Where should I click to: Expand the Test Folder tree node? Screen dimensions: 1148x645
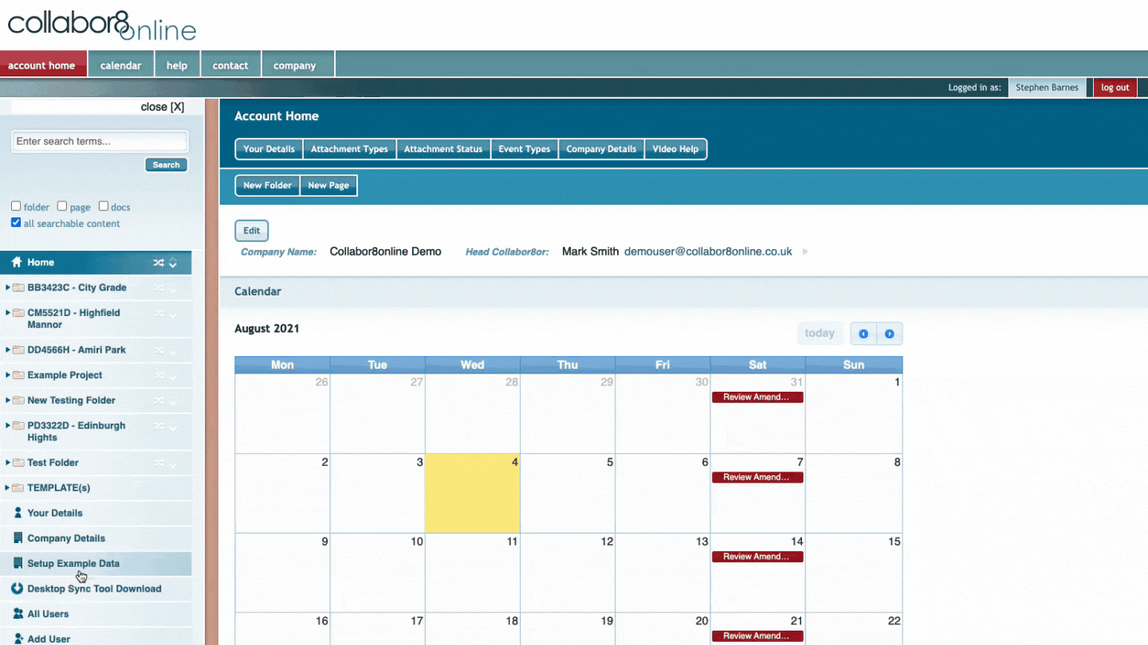coord(8,463)
